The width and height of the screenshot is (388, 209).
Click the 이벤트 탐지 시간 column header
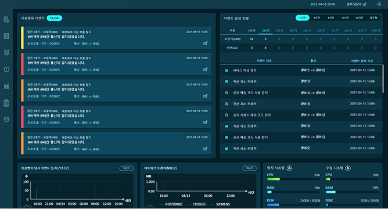[362, 61]
